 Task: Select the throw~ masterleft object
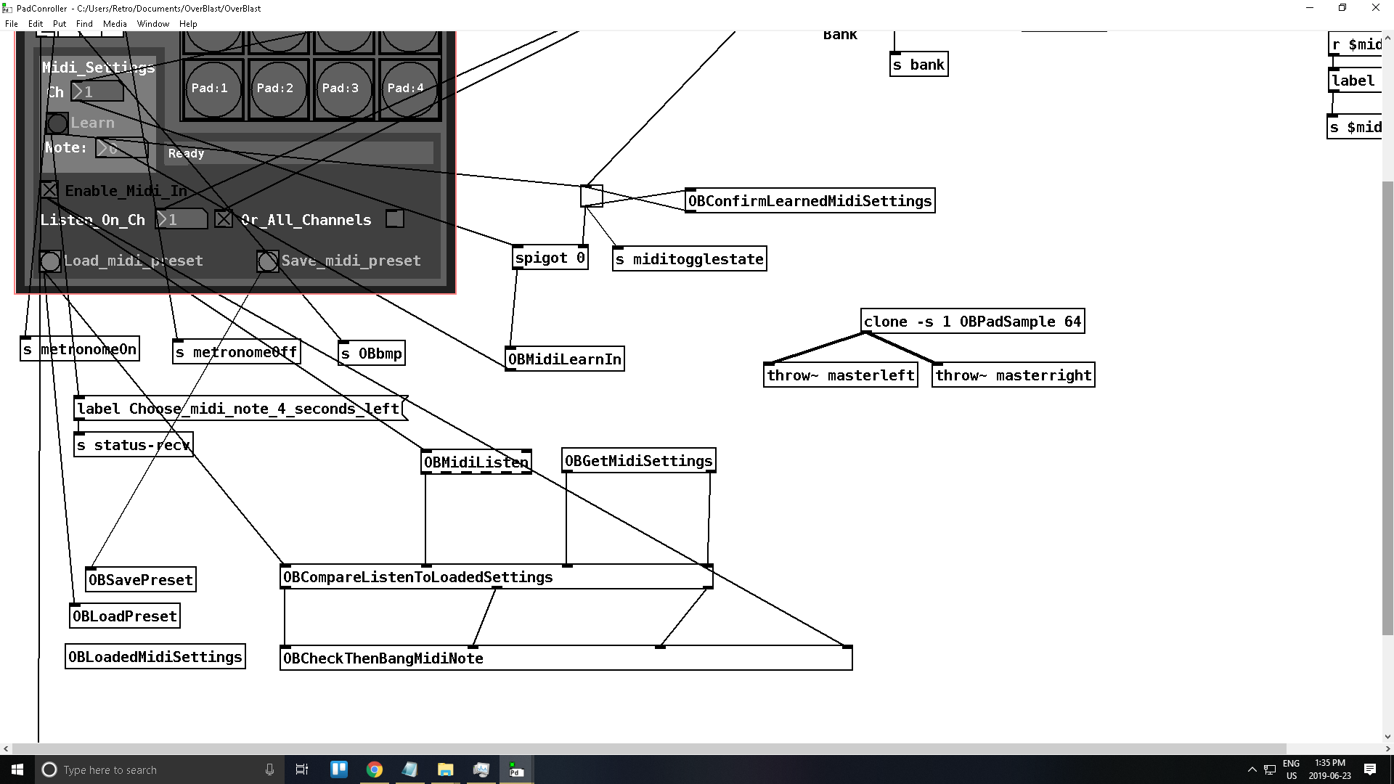tap(841, 375)
